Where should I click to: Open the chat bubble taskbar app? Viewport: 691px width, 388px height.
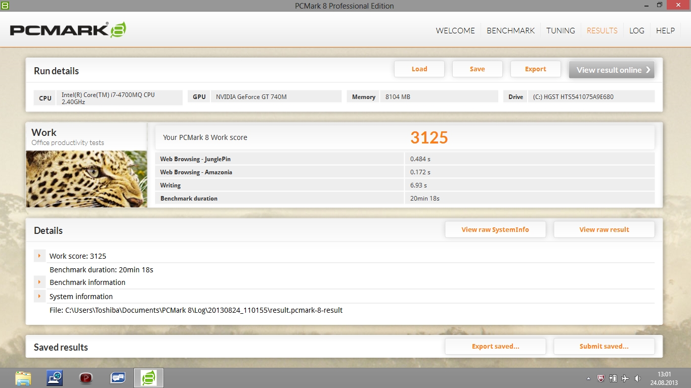(117, 378)
